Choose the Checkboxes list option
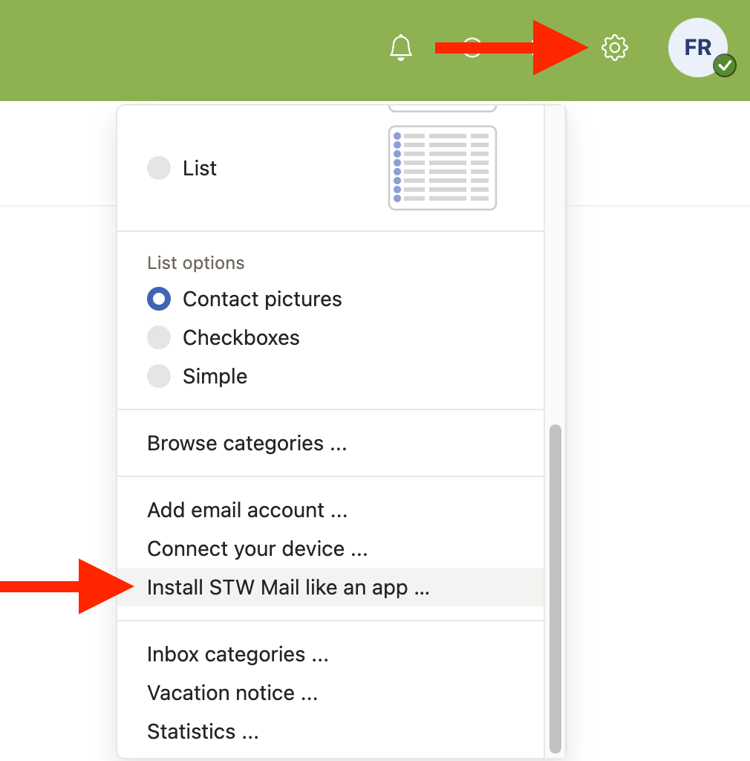This screenshot has height=761, width=750. click(x=159, y=337)
